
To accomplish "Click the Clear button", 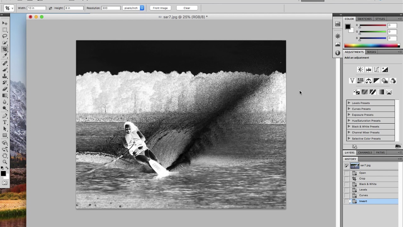I will pyautogui.click(x=187, y=8).
